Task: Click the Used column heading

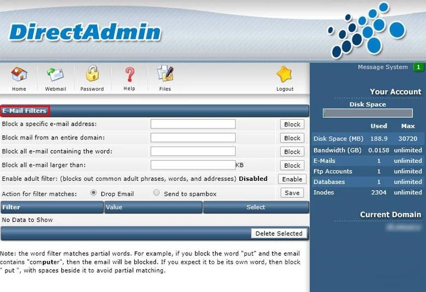Action: click(378, 126)
